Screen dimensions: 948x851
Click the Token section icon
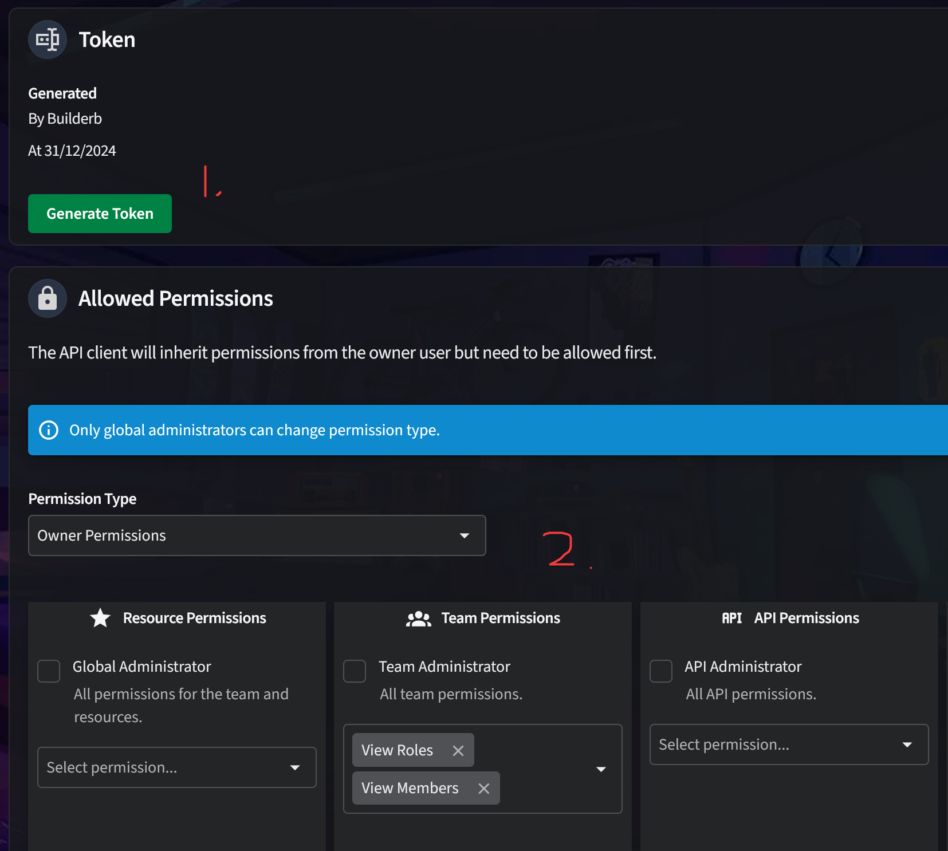click(x=48, y=40)
